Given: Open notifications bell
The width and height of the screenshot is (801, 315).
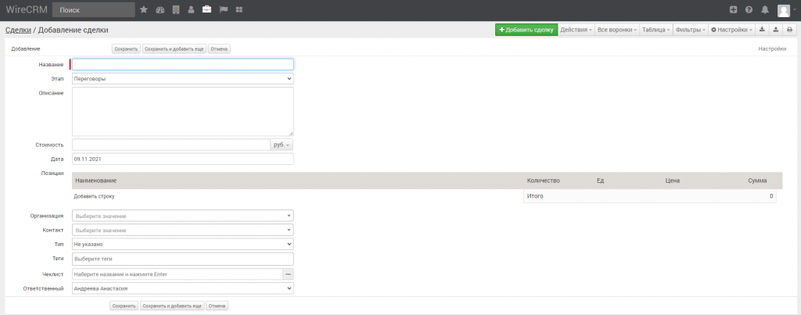Looking at the screenshot, I should (765, 10).
